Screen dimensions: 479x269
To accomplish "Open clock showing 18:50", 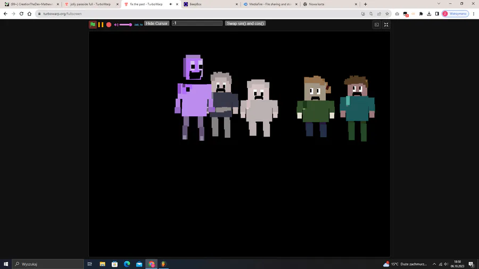I will 457,264.
